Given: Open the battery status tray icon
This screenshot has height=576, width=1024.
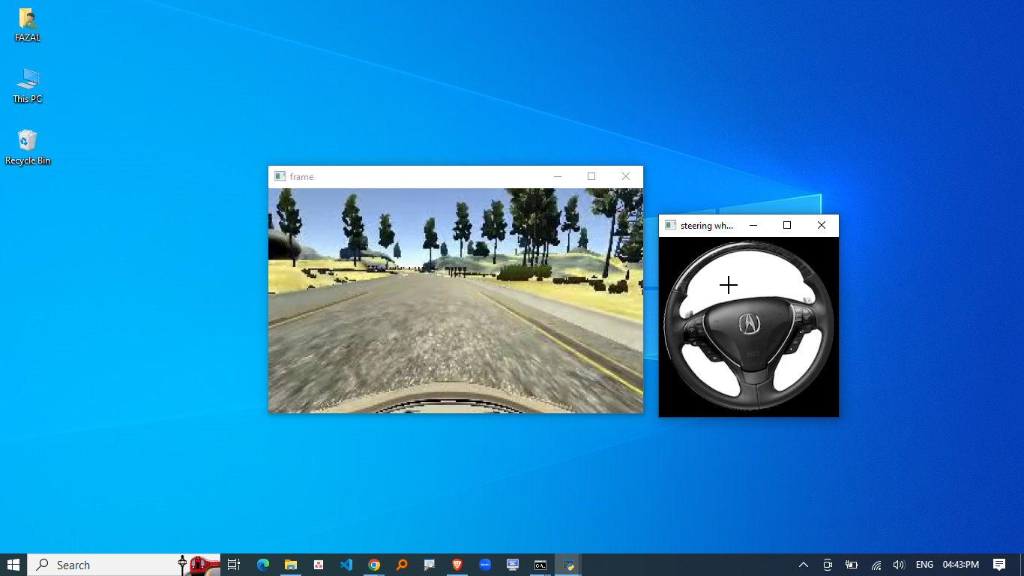Looking at the screenshot, I should [852, 565].
